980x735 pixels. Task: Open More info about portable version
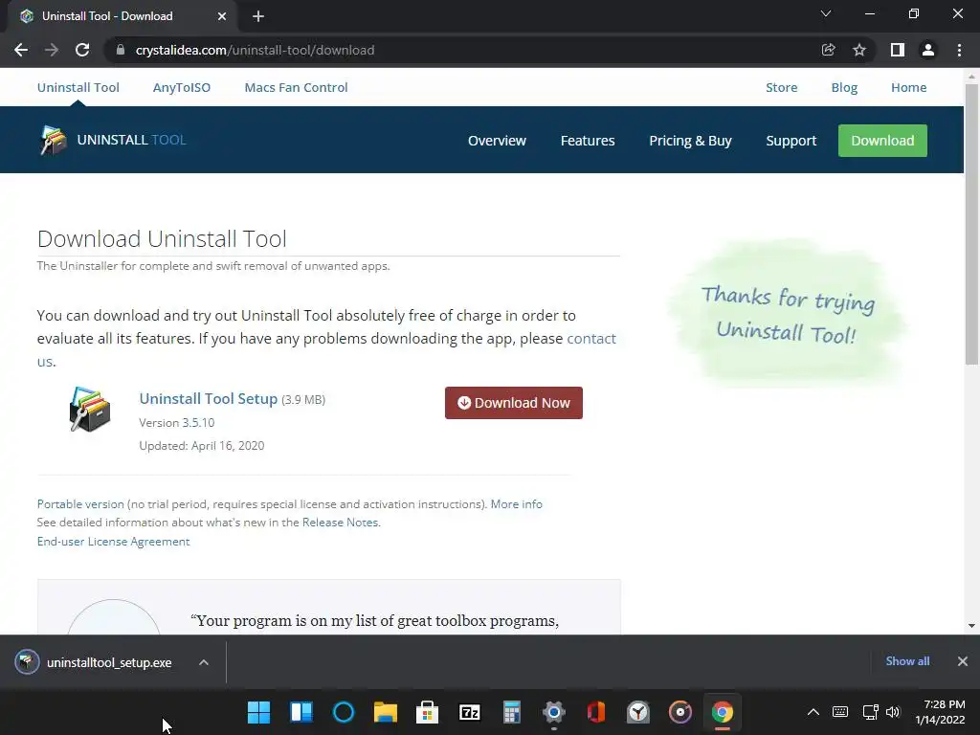[516, 503]
